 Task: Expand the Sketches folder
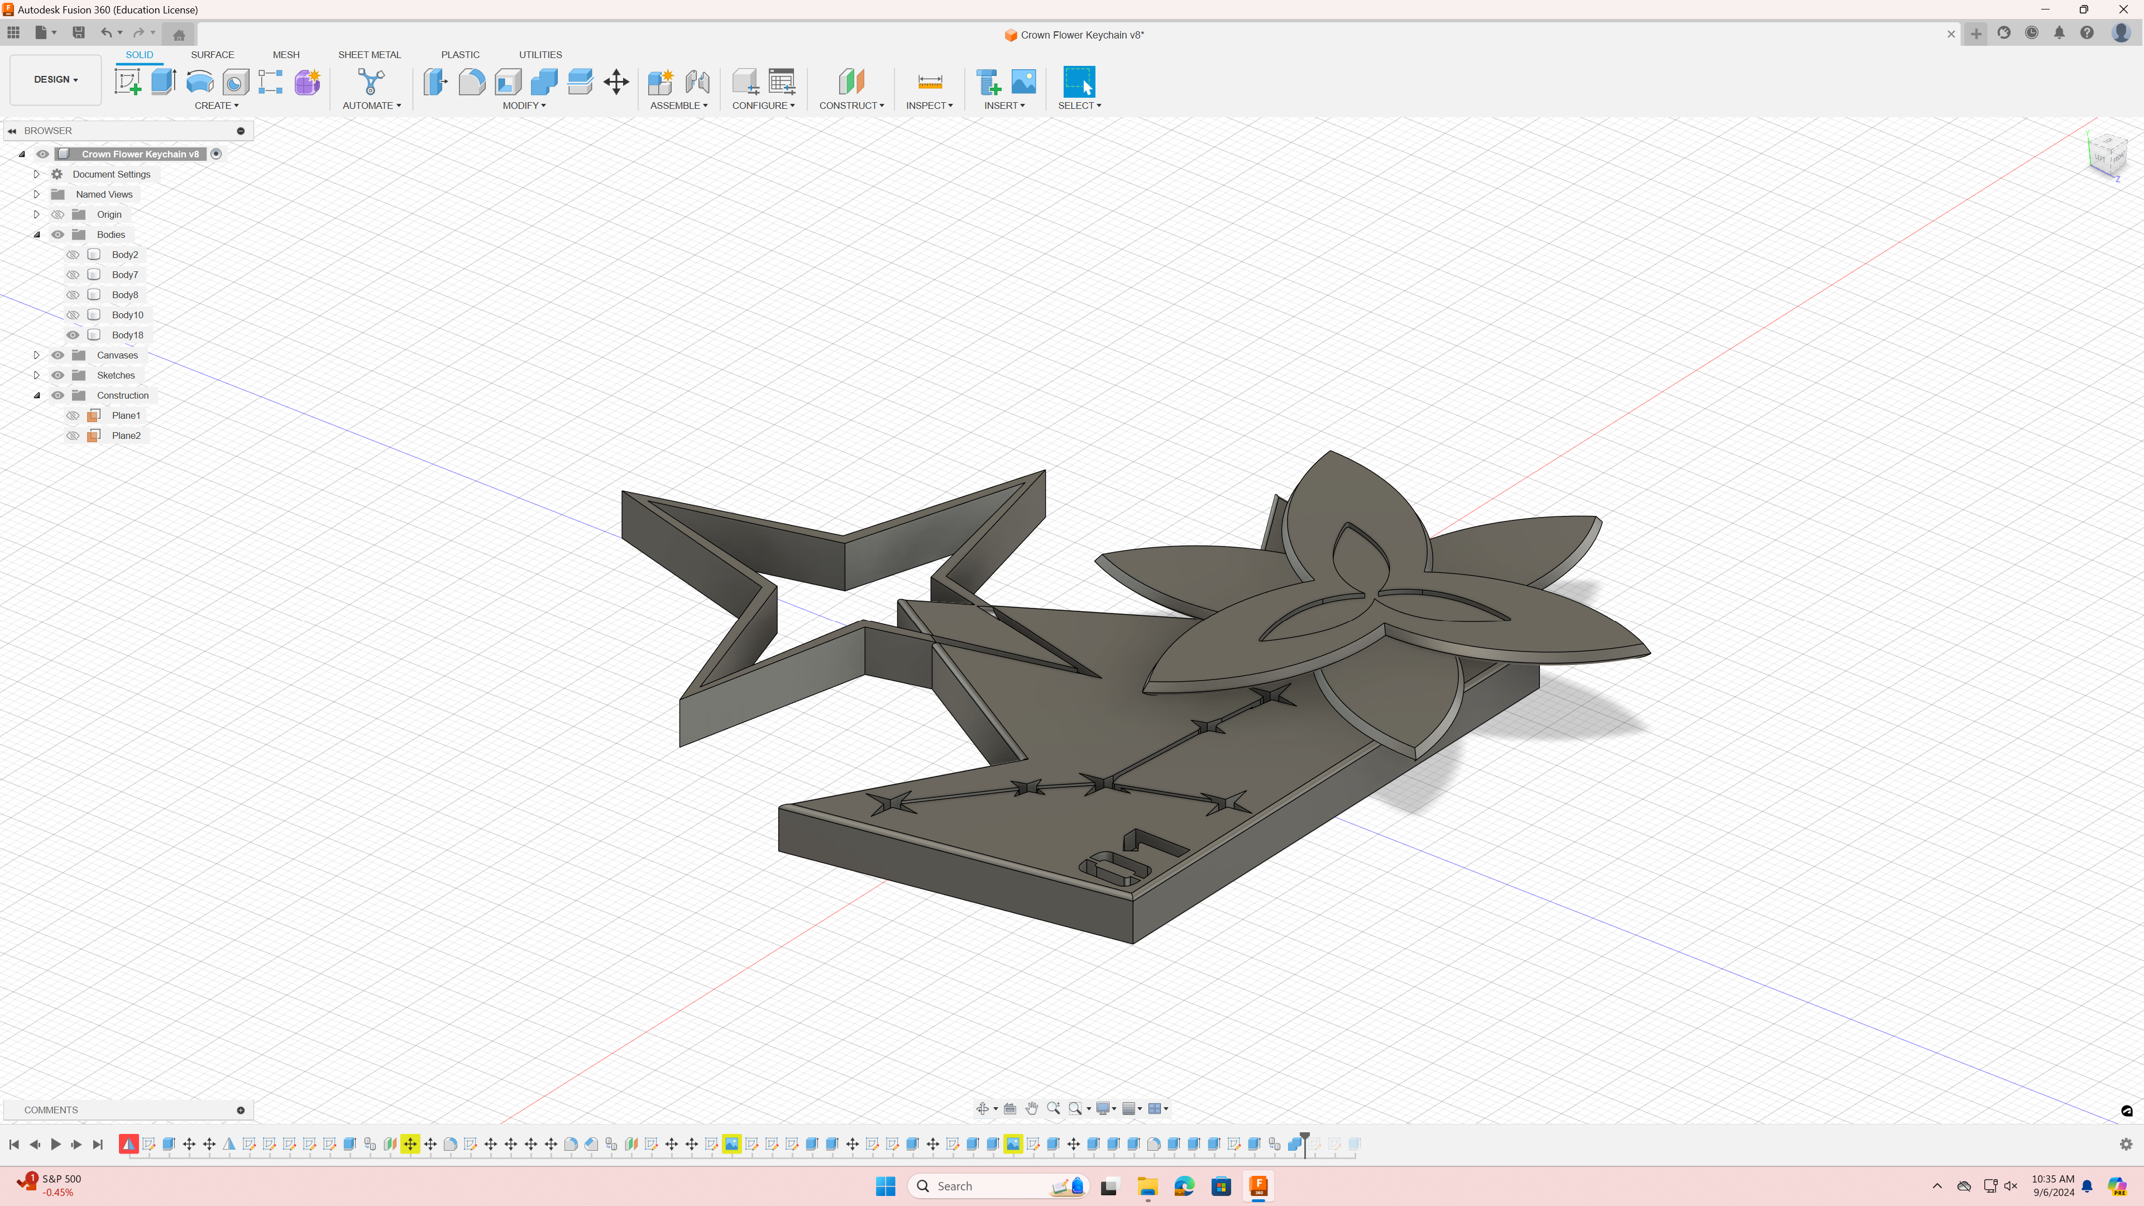37,375
